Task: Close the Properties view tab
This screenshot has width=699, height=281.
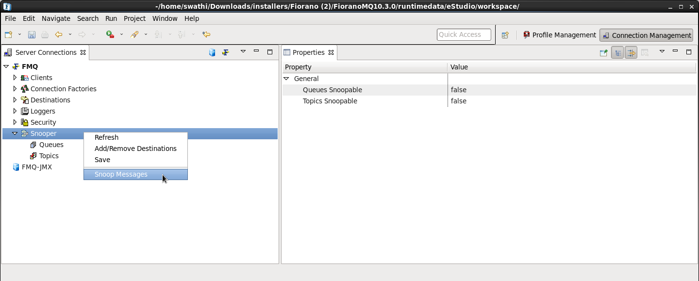Action: [331, 52]
